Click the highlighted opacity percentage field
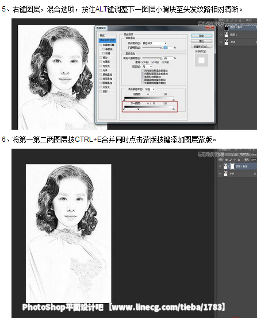257x318 pixels. pos(168,48)
